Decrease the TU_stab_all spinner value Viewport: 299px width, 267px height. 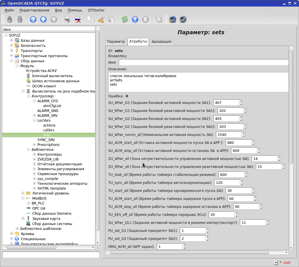coord(246,176)
